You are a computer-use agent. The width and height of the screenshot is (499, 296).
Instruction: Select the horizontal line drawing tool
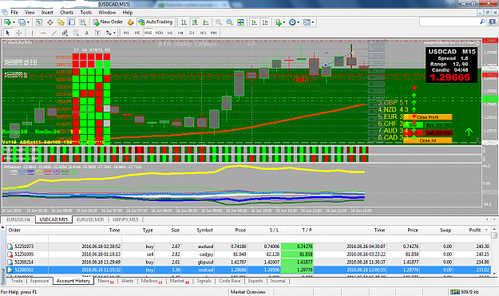click(x=43, y=33)
